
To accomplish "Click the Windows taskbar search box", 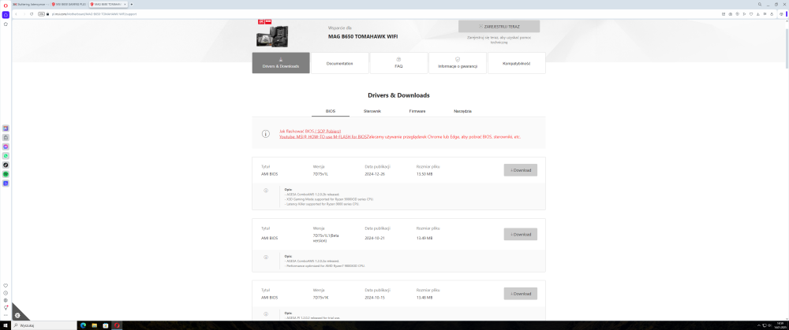I will [43, 325].
